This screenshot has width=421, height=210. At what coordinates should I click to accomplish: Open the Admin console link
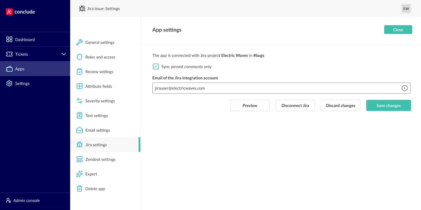click(x=26, y=200)
